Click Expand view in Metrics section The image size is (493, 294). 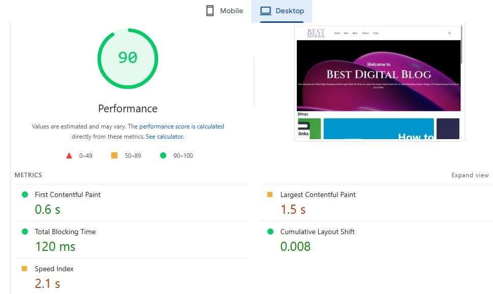pos(470,175)
